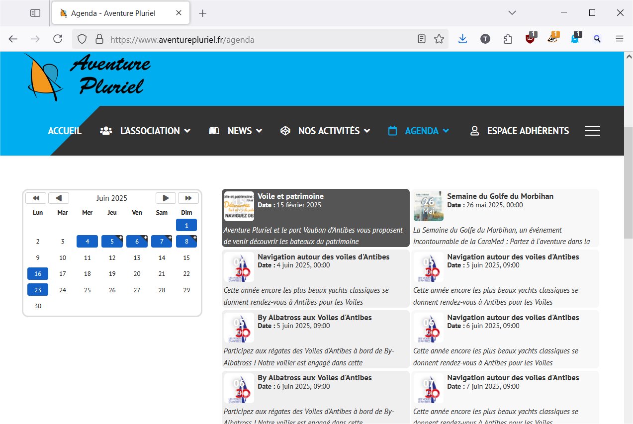The width and height of the screenshot is (633, 424).
Task: Bookmark this page with star icon
Action: [x=439, y=39]
